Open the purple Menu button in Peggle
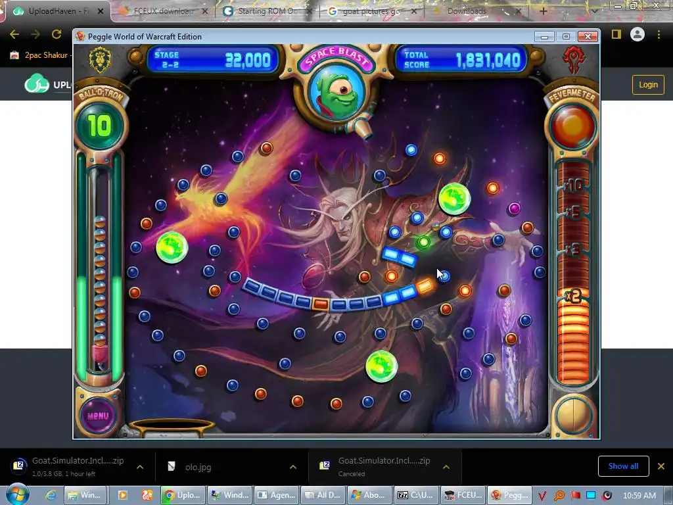Viewport: 673px width, 505px height. coord(98,416)
